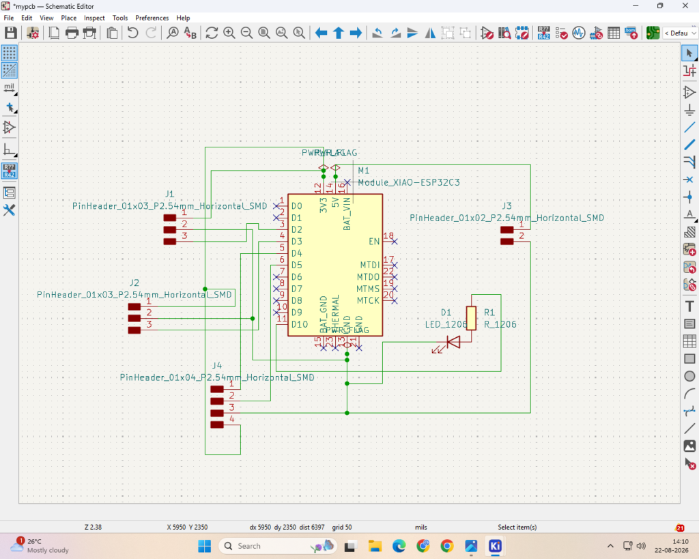
Task: Annotate schematic symbols R?? R42 in top toolbar
Action: [544, 33]
